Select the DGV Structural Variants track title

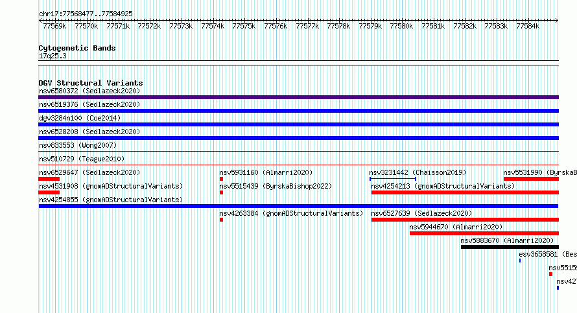coord(91,83)
